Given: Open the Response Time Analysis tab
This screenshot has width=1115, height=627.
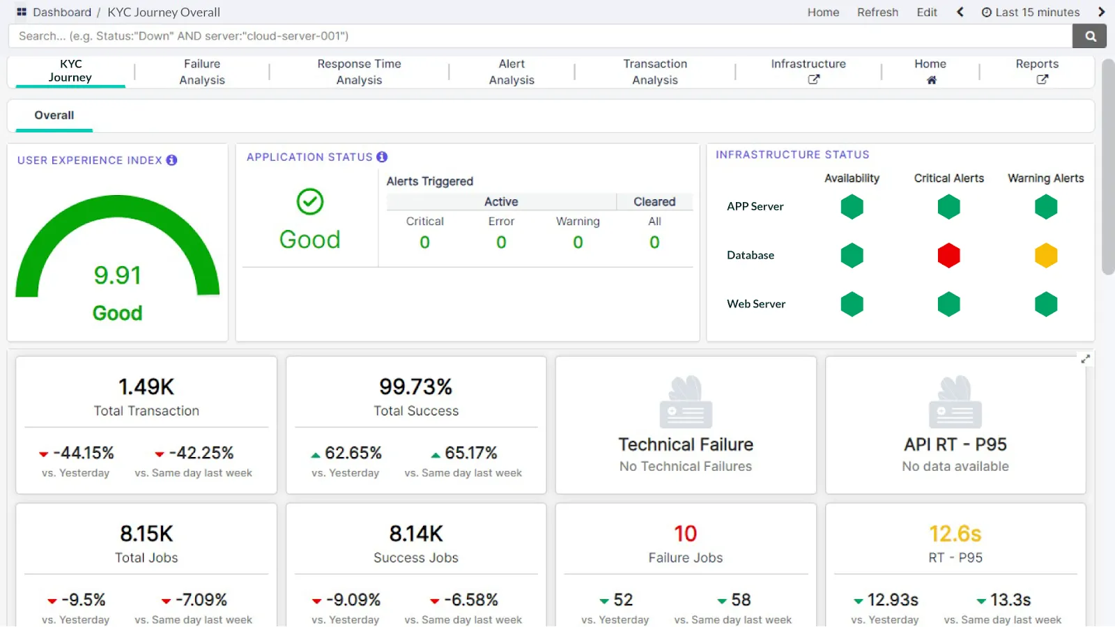Looking at the screenshot, I should [359, 72].
